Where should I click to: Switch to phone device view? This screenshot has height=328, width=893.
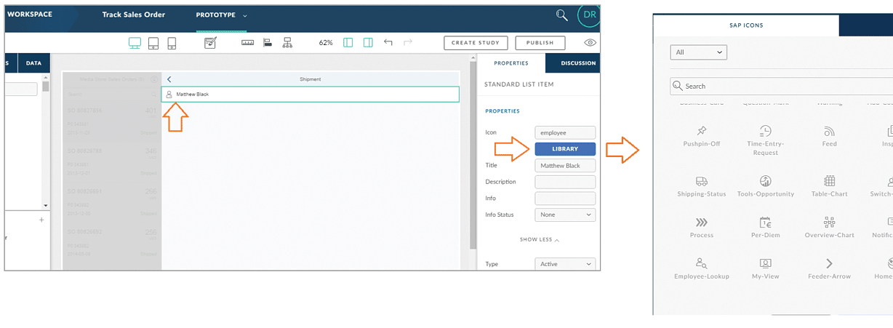pyautogui.click(x=172, y=43)
